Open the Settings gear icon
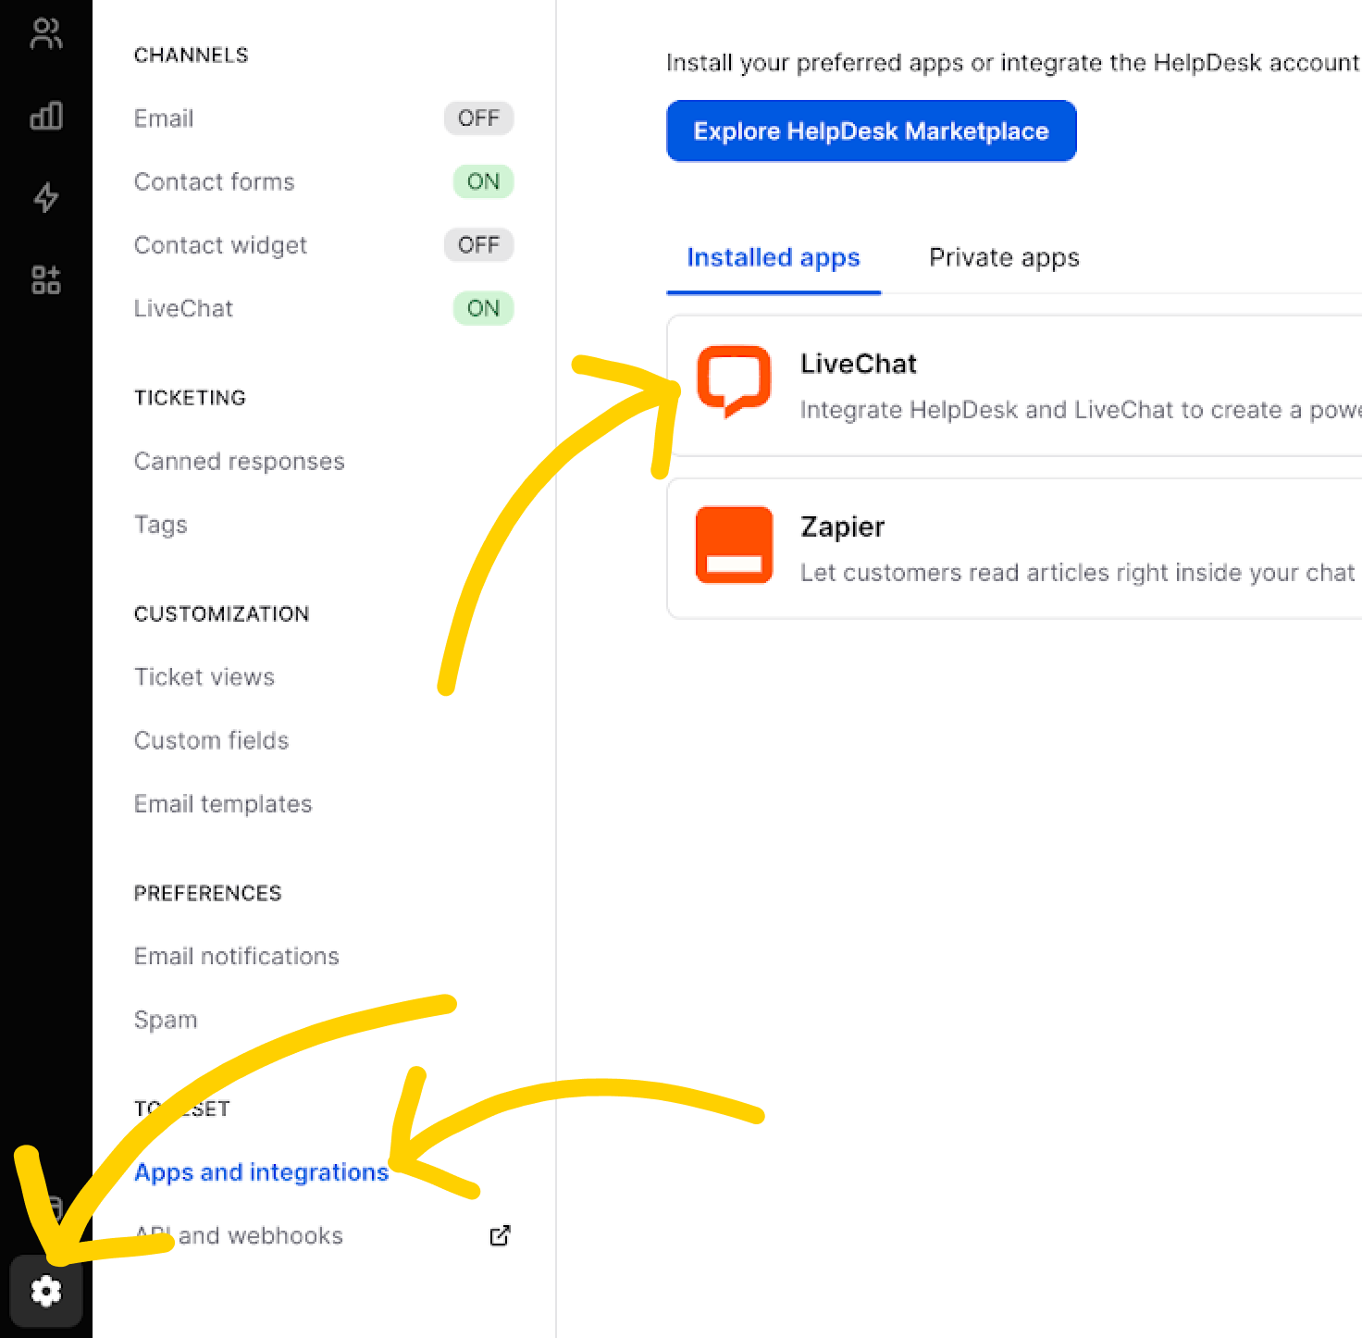 (x=46, y=1291)
